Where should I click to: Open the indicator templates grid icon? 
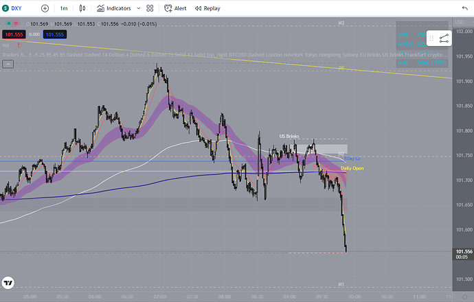tap(150, 8)
